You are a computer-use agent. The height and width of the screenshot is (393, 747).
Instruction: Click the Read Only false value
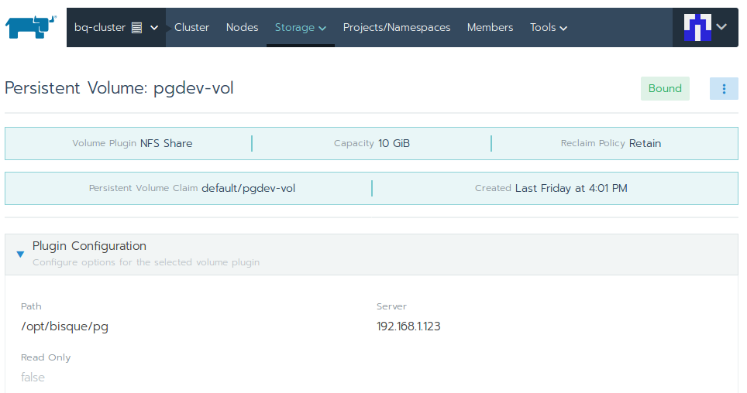[33, 378]
